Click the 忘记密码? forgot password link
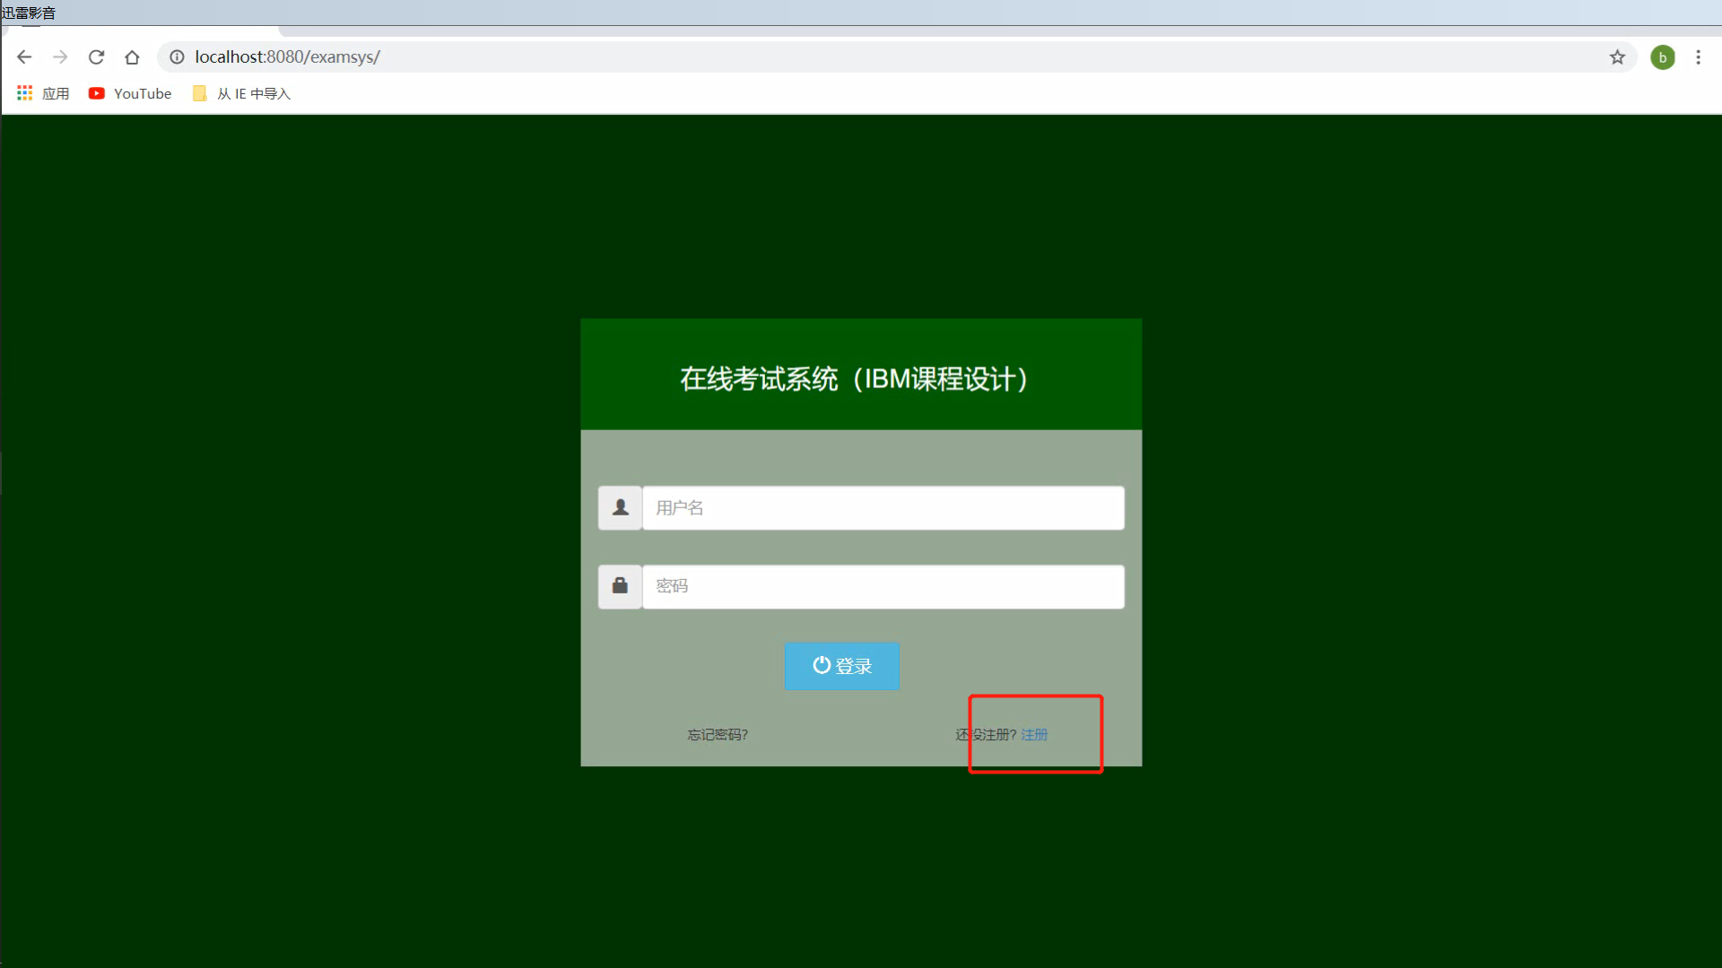The width and height of the screenshot is (1722, 968). [717, 735]
